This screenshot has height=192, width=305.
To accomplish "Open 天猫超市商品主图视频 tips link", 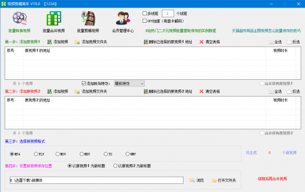I will (x=266, y=30).
